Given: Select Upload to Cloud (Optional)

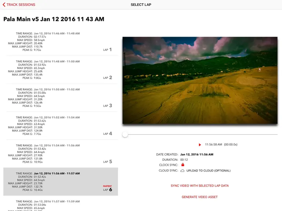Looking at the screenshot, I should [209, 171].
